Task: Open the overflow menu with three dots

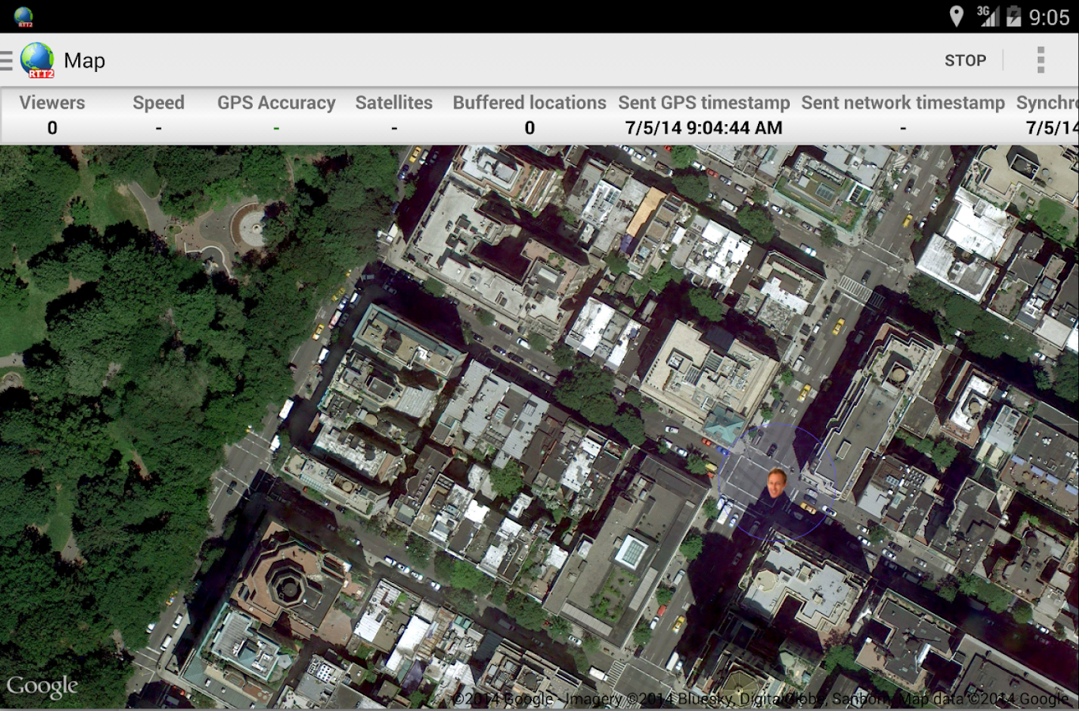Action: [x=1041, y=59]
